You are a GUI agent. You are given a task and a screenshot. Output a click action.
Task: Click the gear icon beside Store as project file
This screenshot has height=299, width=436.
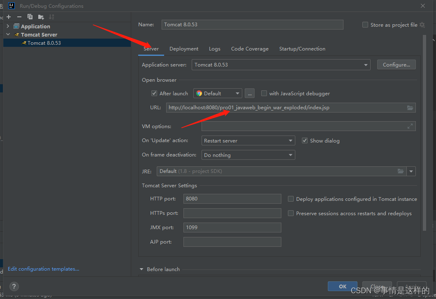coord(422,25)
